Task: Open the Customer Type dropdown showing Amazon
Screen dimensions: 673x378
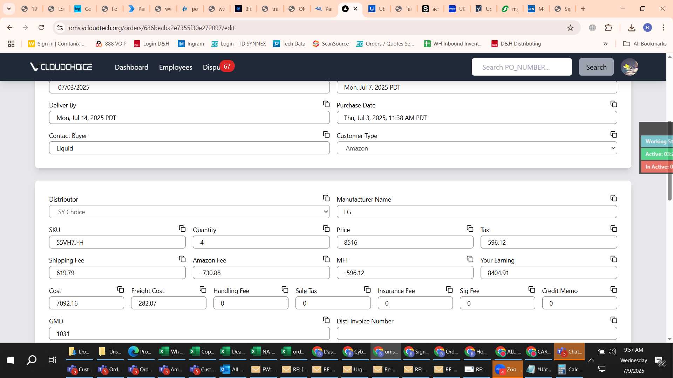Action: pyautogui.click(x=477, y=148)
